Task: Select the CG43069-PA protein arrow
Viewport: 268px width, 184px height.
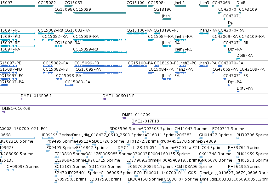Action: 213,73
